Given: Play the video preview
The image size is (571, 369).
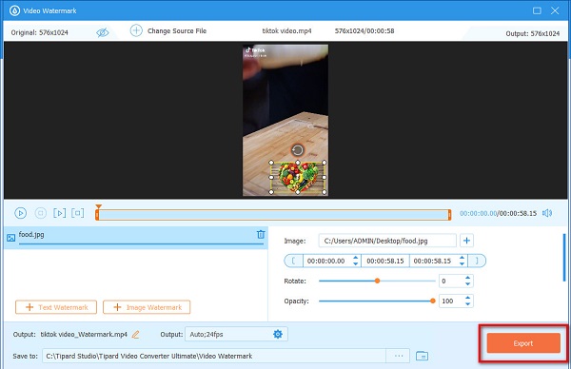Looking at the screenshot, I should coord(20,213).
